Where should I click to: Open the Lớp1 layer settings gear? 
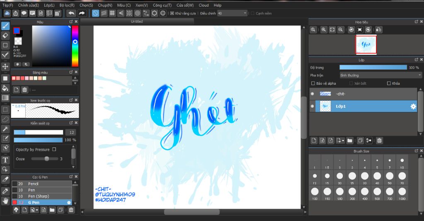[413, 107]
